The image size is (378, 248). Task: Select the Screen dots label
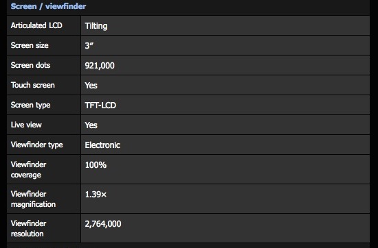point(30,65)
